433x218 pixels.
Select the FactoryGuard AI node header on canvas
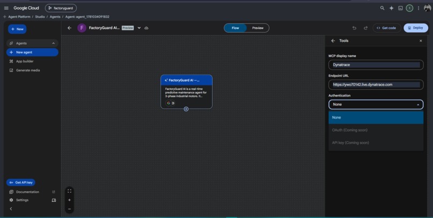coord(186,80)
